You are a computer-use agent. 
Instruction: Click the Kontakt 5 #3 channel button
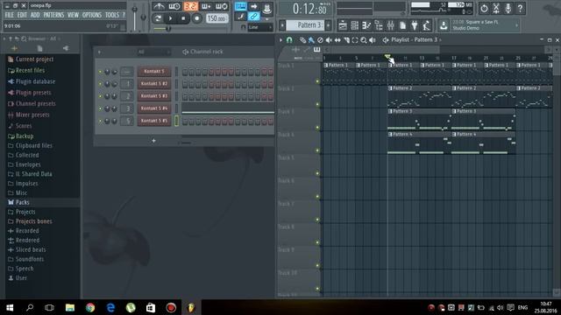click(x=154, y=96)
